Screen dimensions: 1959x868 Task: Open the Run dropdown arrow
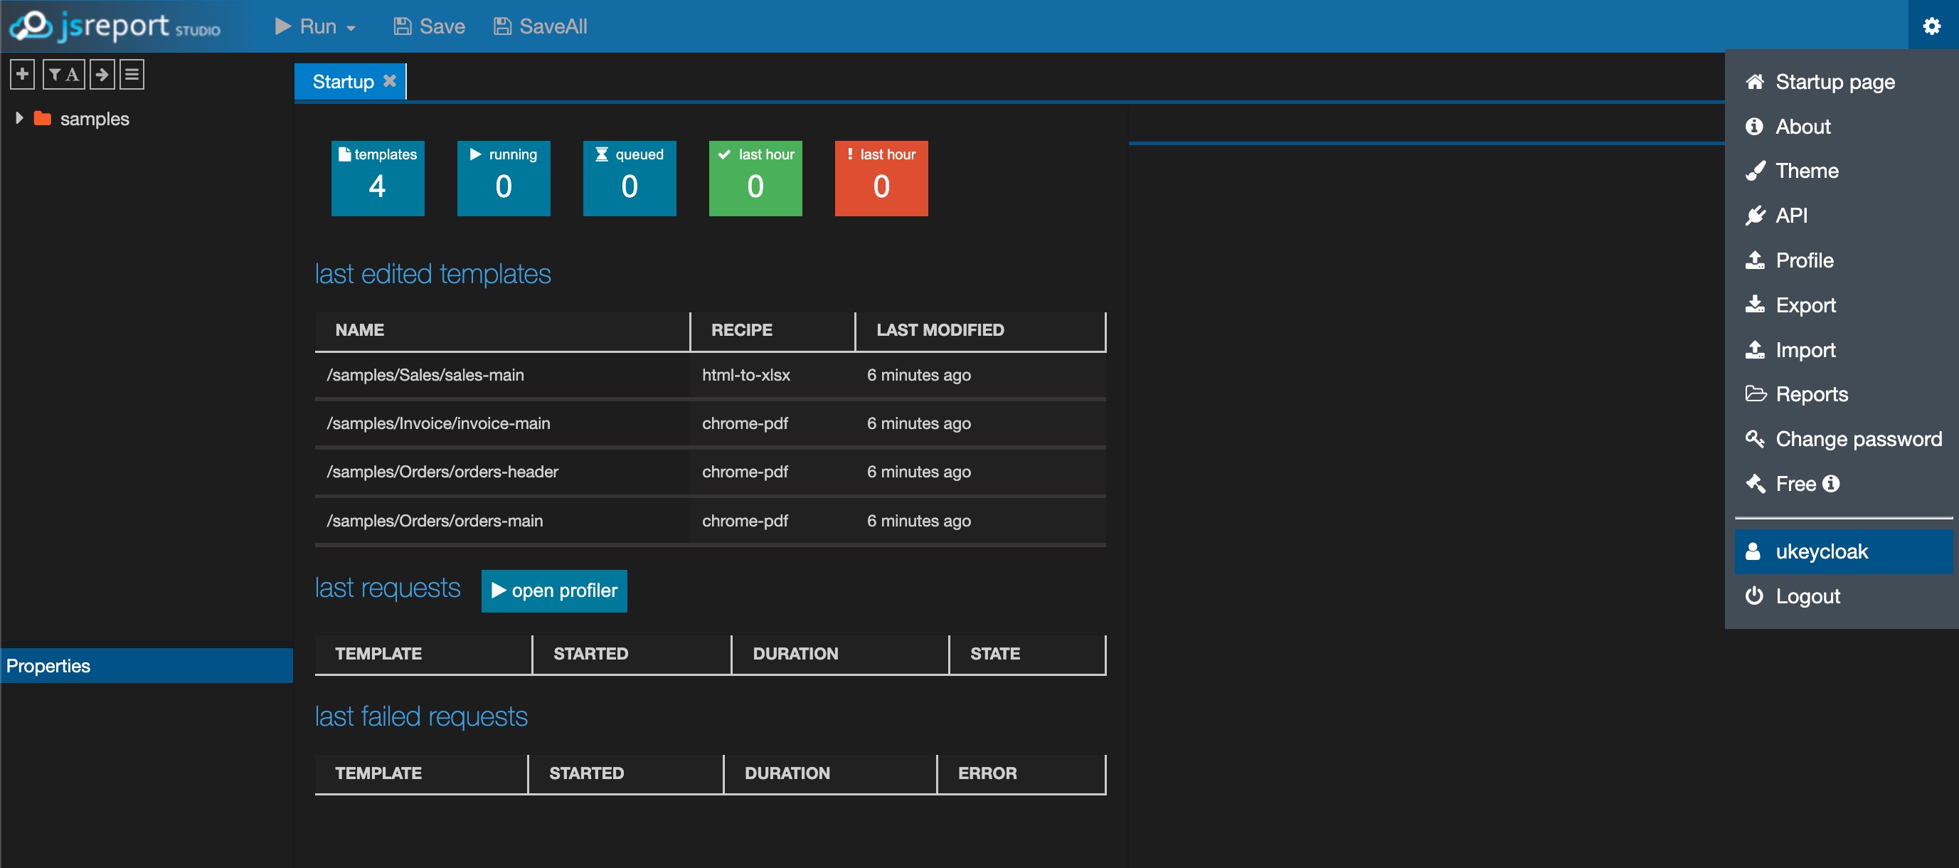[351, 28]
